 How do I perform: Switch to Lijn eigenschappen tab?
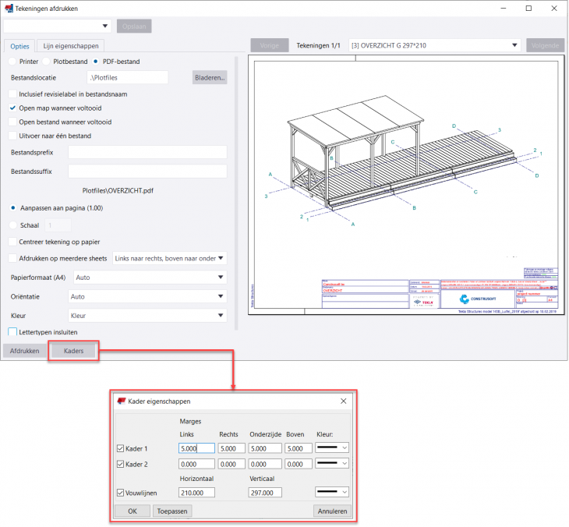click(70, 46)
